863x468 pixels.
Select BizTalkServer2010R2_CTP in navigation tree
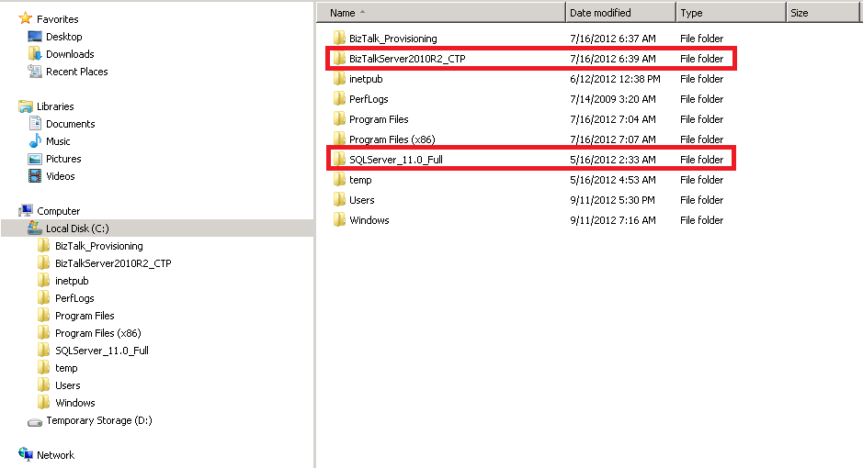click(113, 263)
